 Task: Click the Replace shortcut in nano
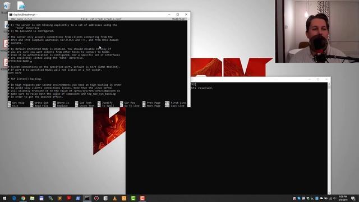[x=60, y=106]
